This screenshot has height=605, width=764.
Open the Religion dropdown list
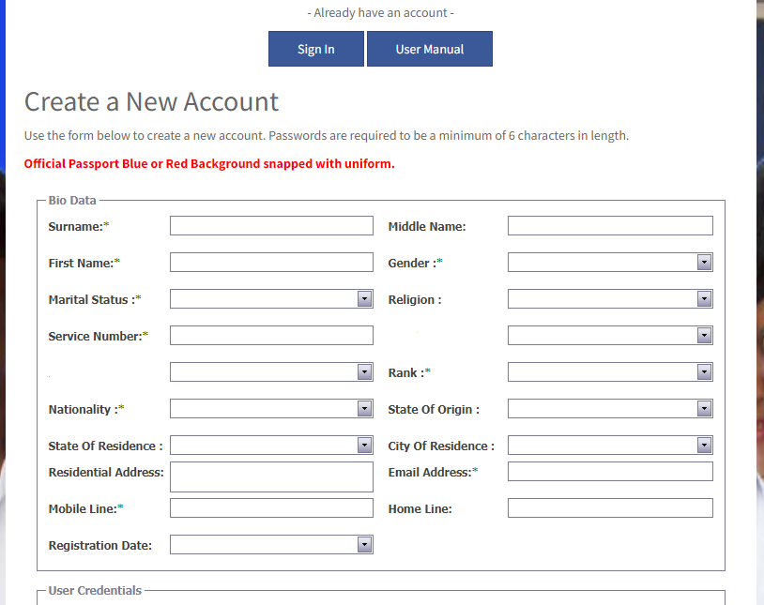pyautogui.click(x=609, y=299)
